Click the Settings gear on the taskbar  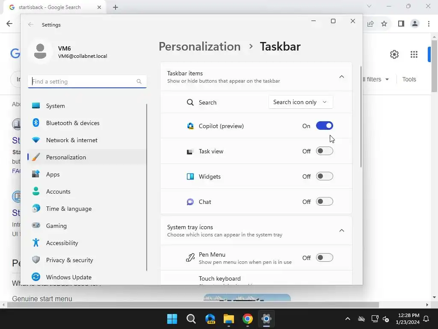tap(266, 319)
